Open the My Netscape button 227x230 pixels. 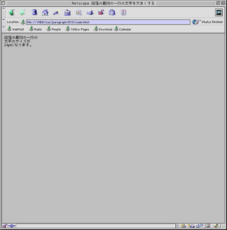coord(67,12)
